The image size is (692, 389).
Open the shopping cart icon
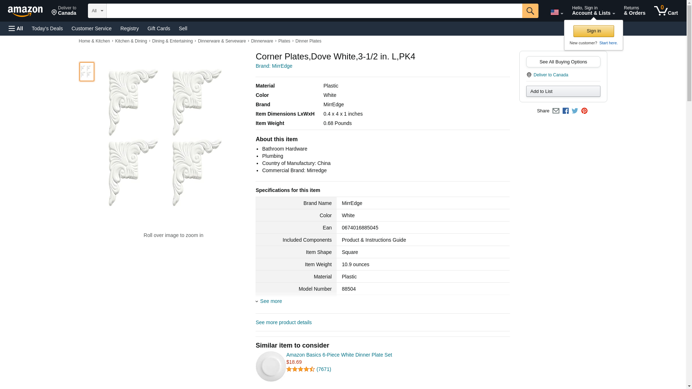pyautogui.click(x=666, y=11)
